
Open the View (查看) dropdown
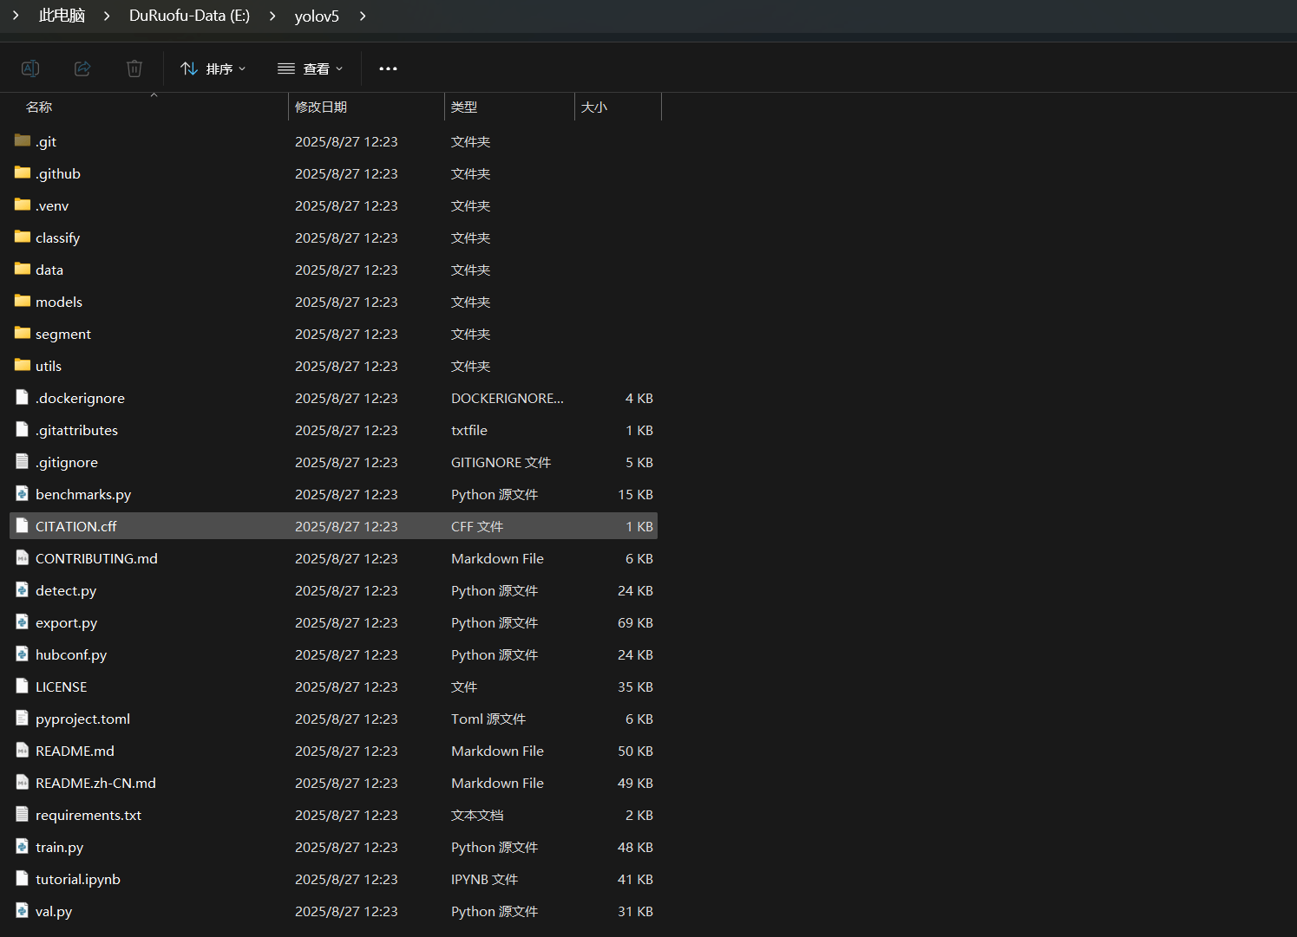310,68
